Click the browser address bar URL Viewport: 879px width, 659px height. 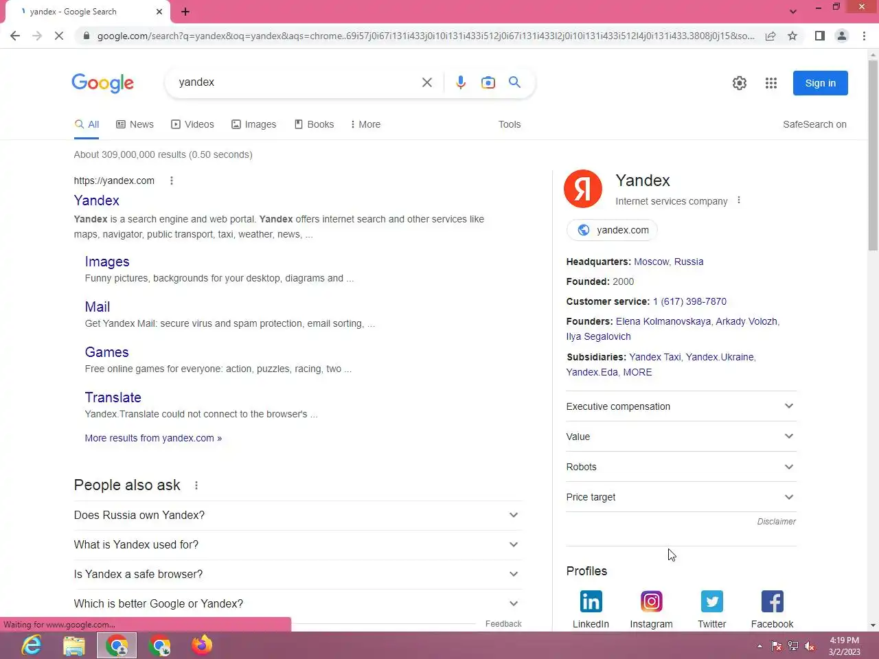(x=426, y=36)
